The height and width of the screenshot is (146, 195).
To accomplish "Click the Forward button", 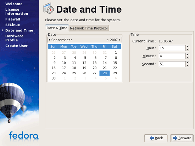I will click(x=182, y=138).
